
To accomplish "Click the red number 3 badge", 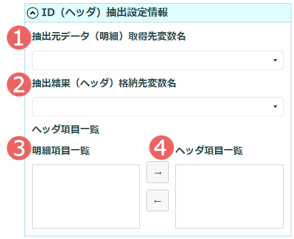I will pyautogui.click(x=19, y=148).
